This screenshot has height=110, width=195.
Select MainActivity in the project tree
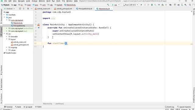[x=18, y=23]
